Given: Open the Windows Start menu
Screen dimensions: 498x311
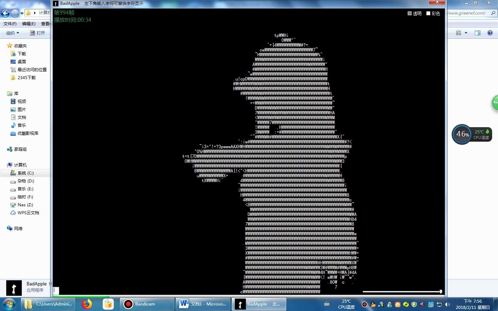Looking at the screenshot, I should click(x=9, y=304).
